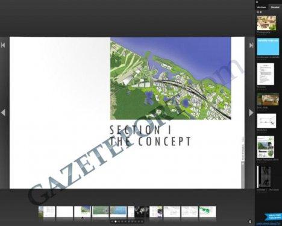Image resolution: width=282 pixels, height=226 pixels.
Task: Select the blank white page thumbnail in filmstrip
Action: (x=64, y=212)
